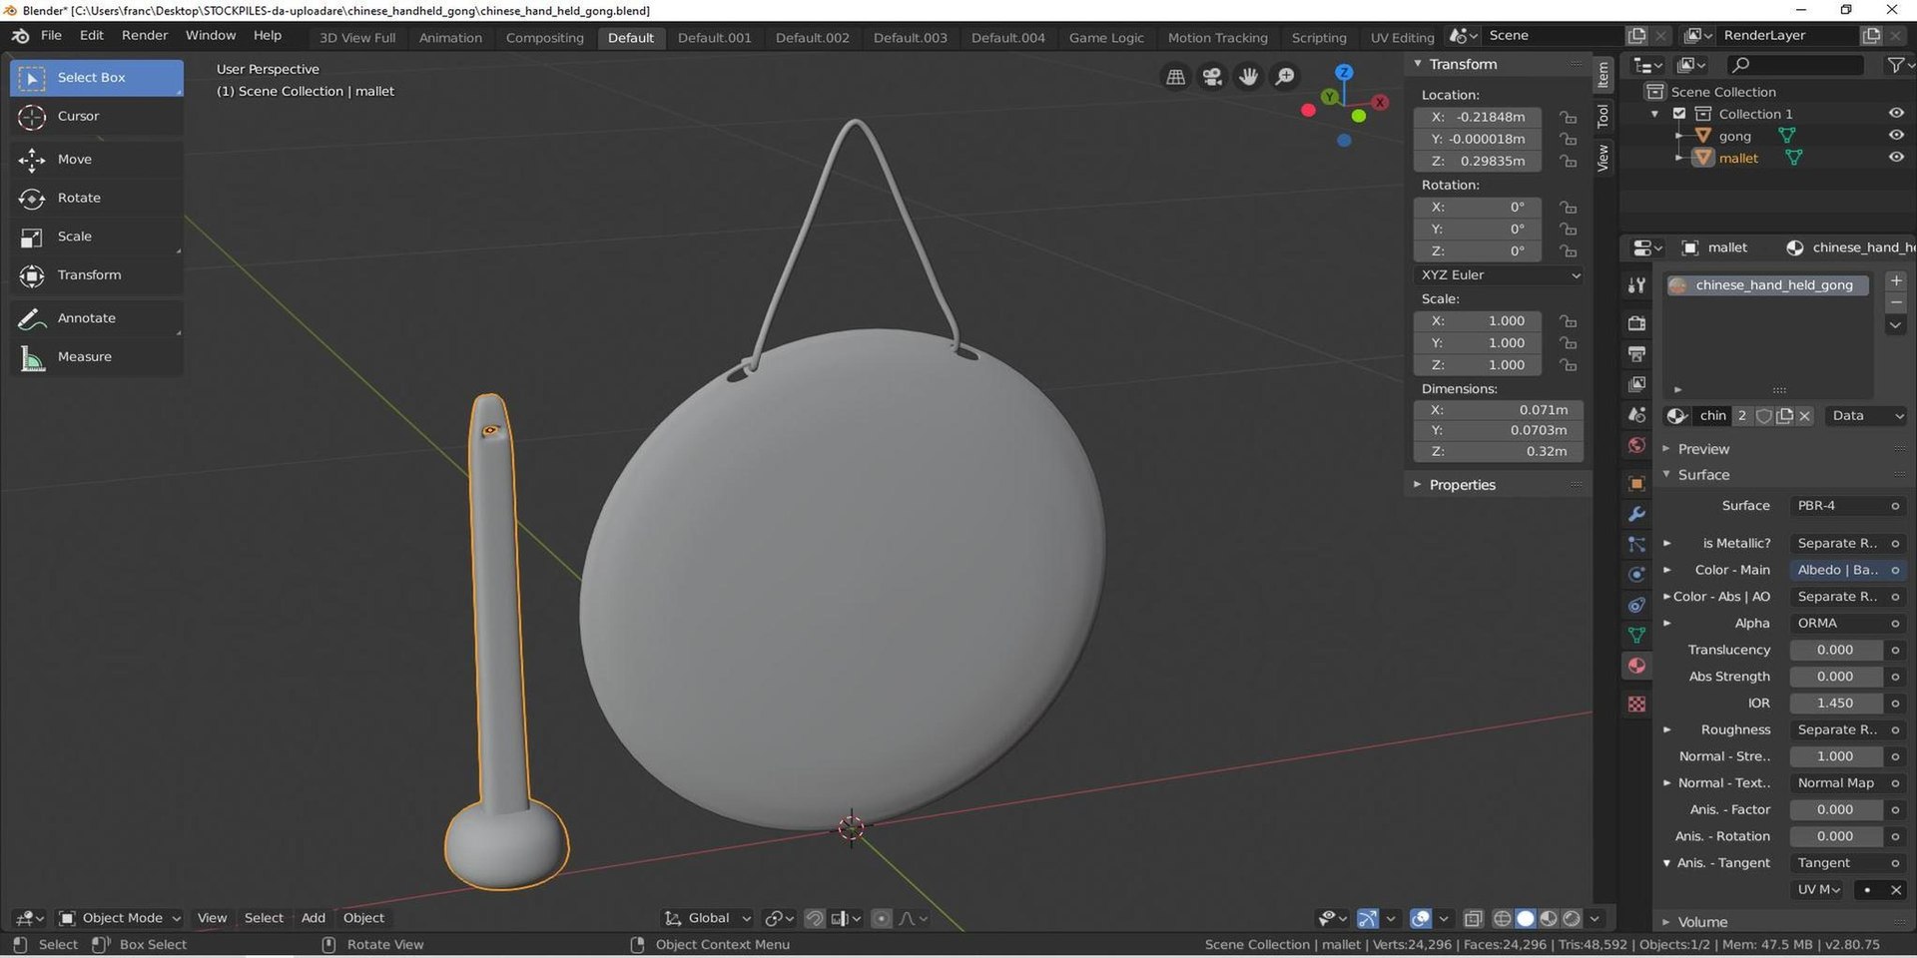Image resolution: width=1917 pixels, height=958 pixels.
Task: Open the viewport Object menu
Action: click(x=363, y=918)
